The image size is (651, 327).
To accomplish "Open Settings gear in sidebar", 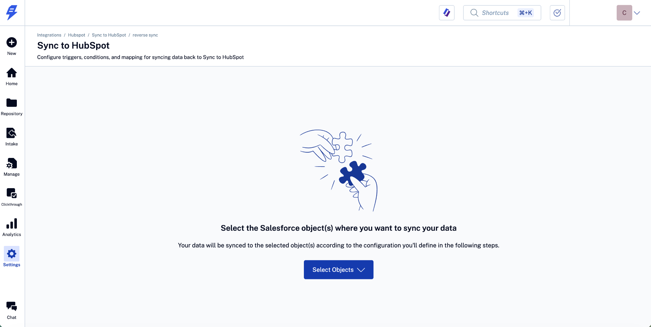I will tap(12, 254).
